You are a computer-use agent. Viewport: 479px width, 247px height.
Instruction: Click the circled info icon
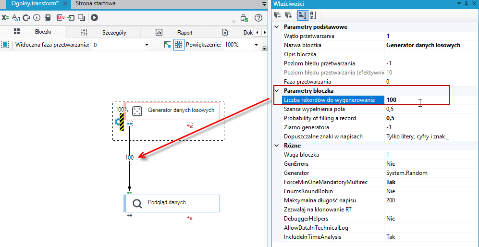(37, 18)
